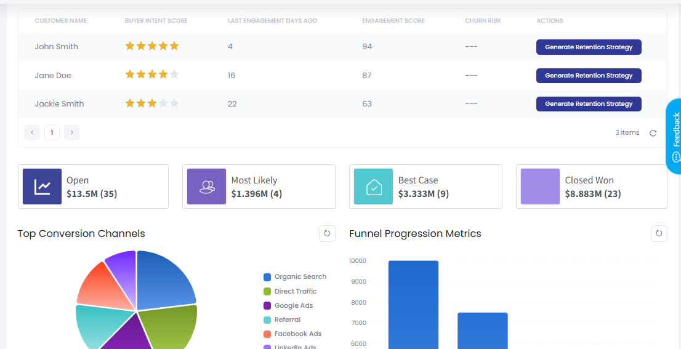This screenshot has width=681, height=349.
Task: Select page 1 in pagination
Action: (52, 132)
